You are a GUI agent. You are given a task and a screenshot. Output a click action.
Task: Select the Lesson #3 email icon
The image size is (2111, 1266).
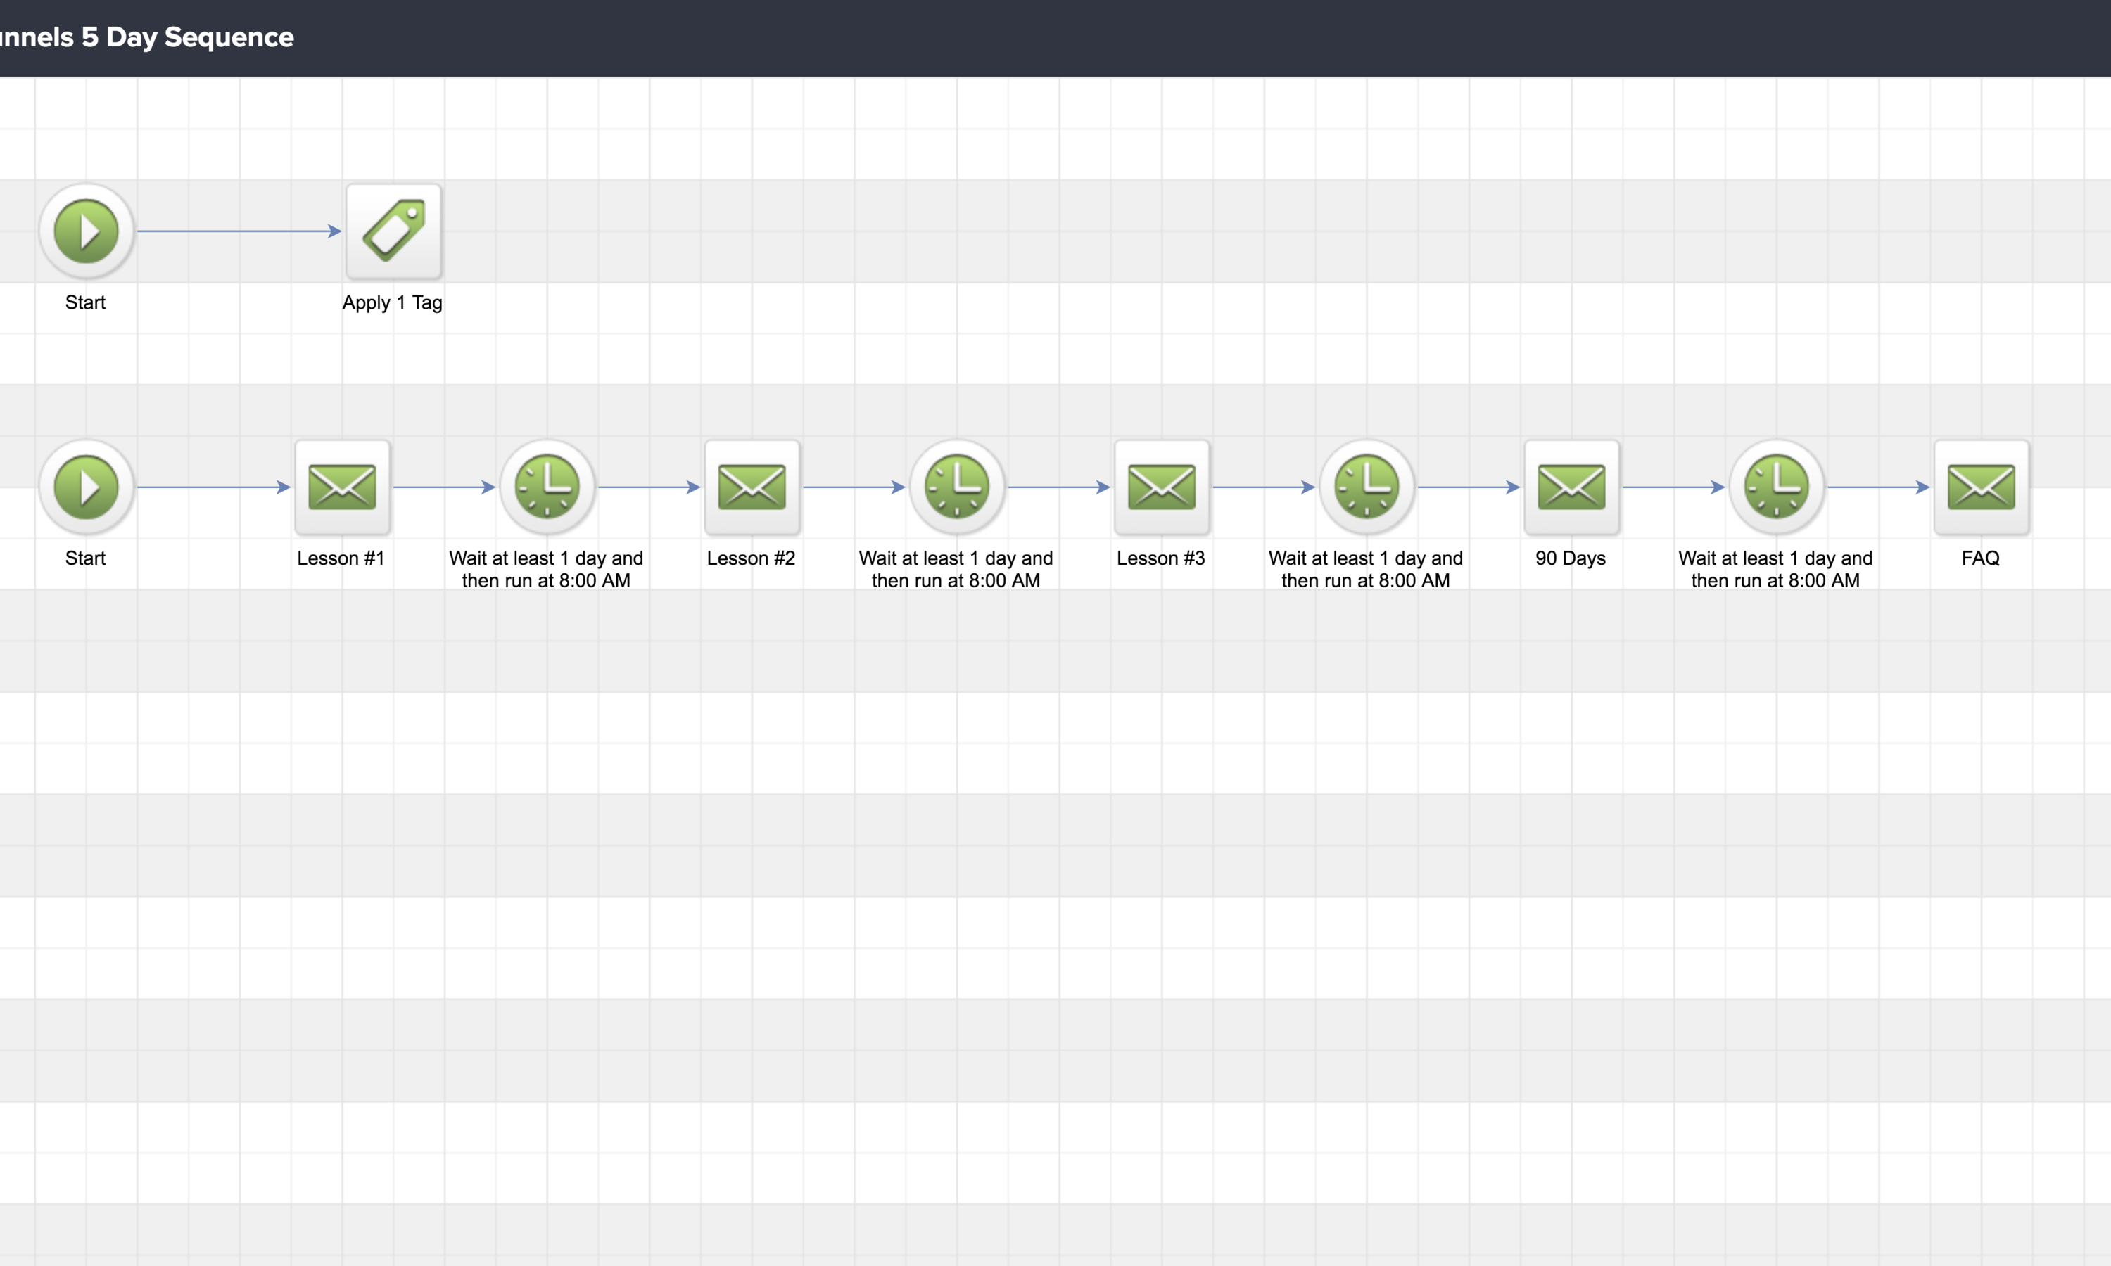[1161, 487]
